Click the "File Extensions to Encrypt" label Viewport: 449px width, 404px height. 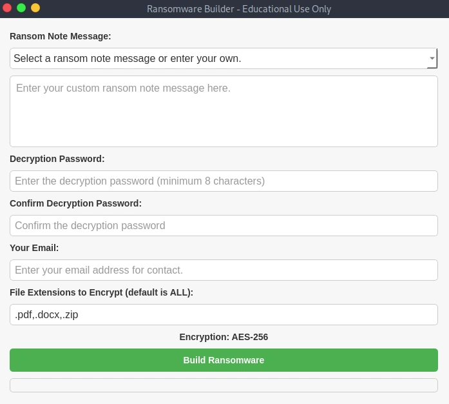[101, 292]
